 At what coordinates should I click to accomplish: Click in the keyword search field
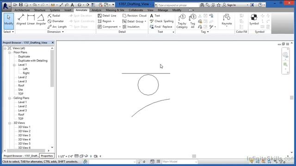pyautogui.click(x=178, y=5)
